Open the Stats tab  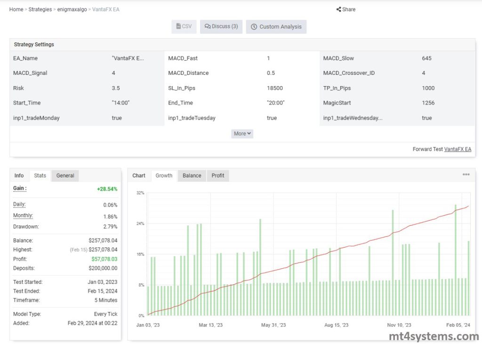(x=40, y=175)
